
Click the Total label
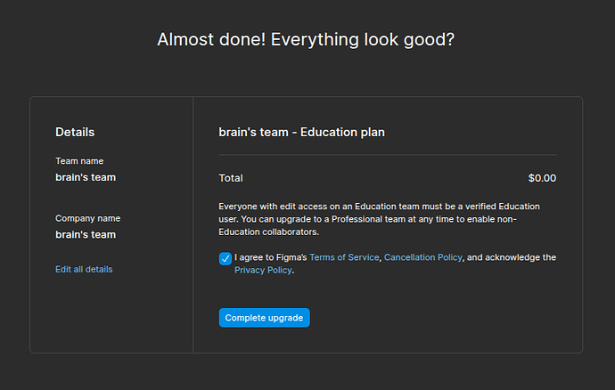coord(231,178)
